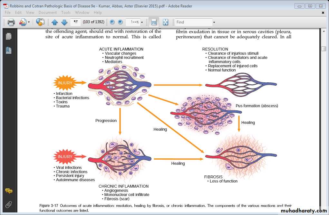The image size is (329, 215).
Task: Click the vertical scrollbar thumb
Action: point(324,49)
